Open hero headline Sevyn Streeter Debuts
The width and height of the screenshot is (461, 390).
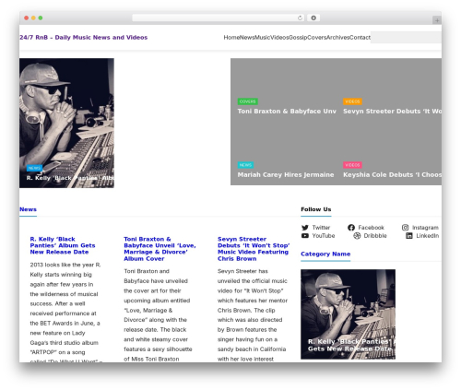coord(392,112)
